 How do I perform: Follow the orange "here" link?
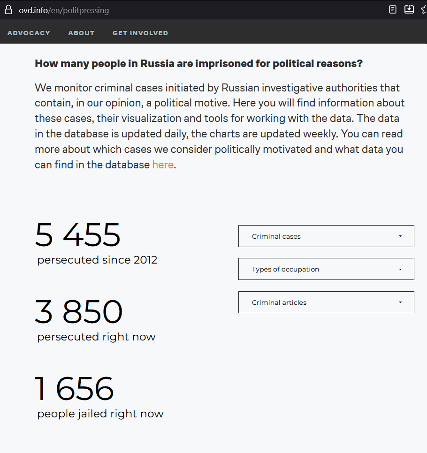(x=163, y=165)
